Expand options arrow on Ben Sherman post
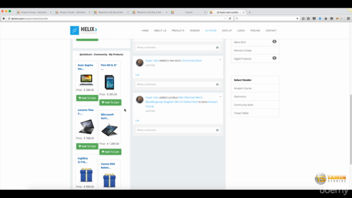The image size is (352, 198). coord(220,97)
